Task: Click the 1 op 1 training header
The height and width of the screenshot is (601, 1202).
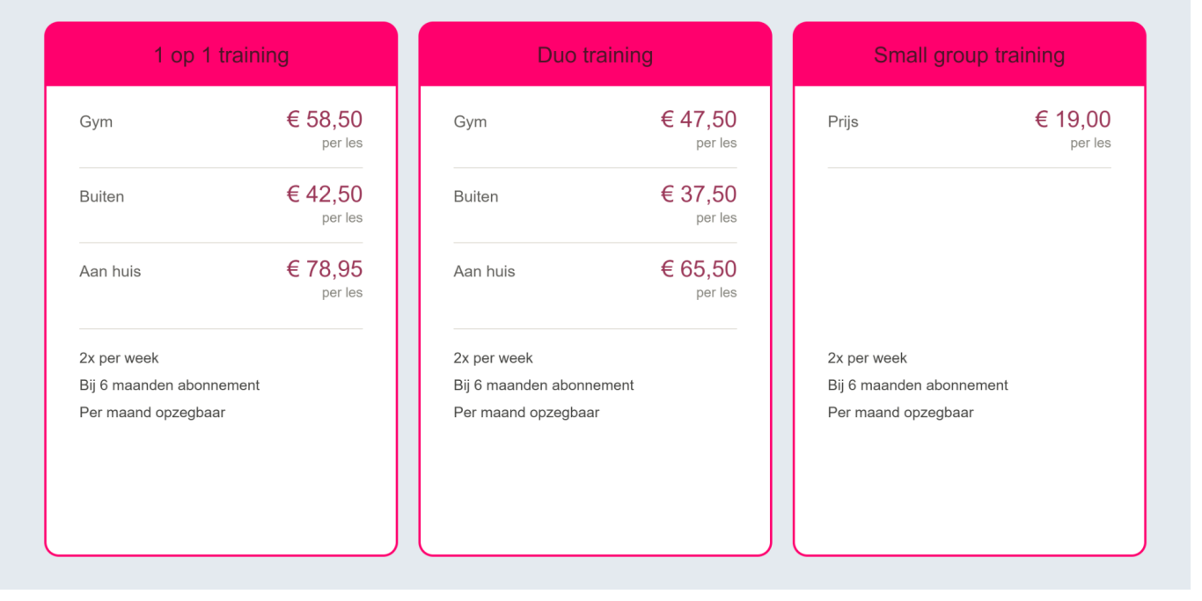Action: point(221,55)
